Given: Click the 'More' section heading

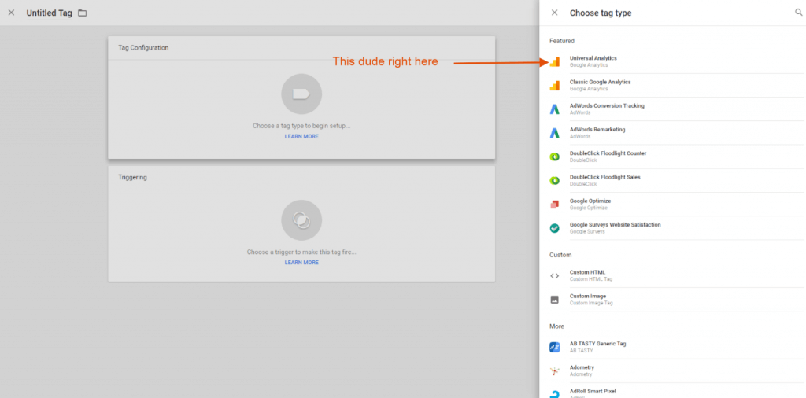Looking at the screenshot, I should 556,326.
